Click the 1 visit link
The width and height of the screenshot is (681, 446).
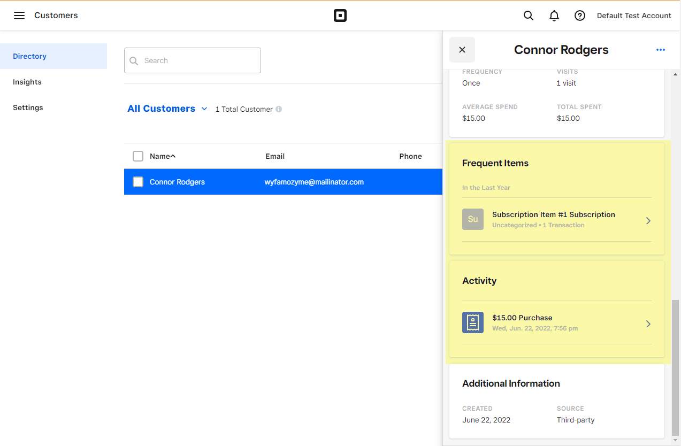567,83
